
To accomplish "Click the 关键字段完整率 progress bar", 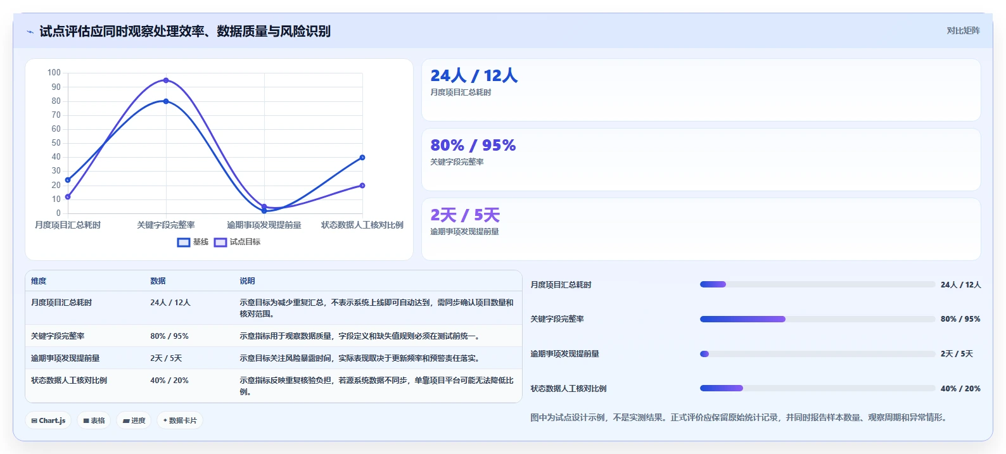I will [817, 319].
